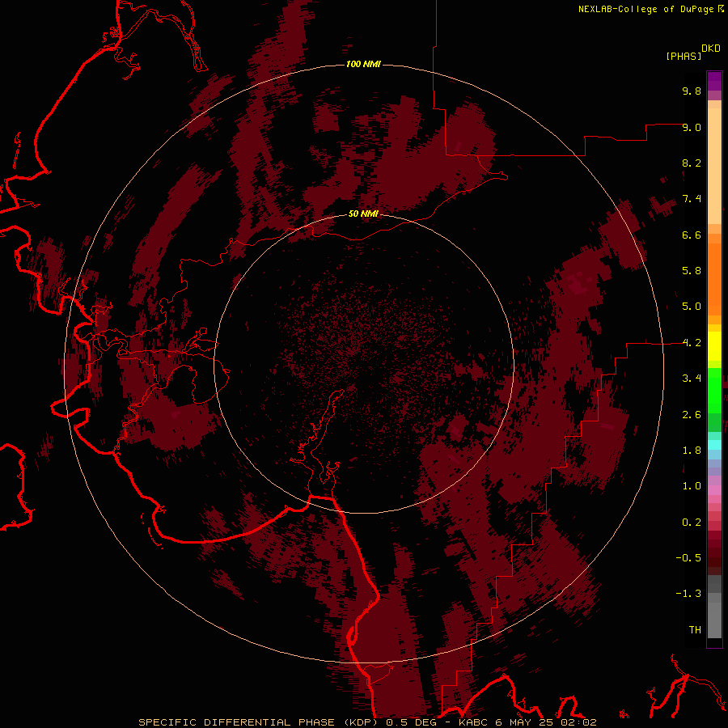The width and height of the screenshot is (728, 728).
Task: Pick the pink segment of the color bar
Action: [714, 490]
